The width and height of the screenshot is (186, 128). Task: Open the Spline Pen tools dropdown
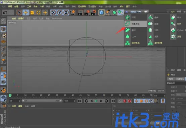[108, 12]
